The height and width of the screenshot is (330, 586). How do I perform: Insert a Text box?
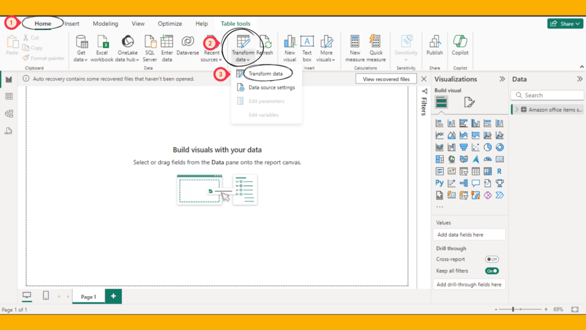(307, 49)
